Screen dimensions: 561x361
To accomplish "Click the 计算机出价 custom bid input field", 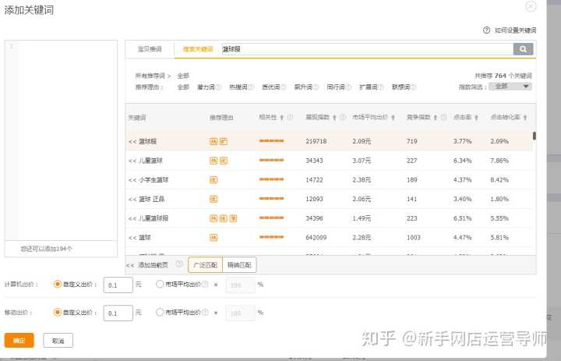I will [x=117, y=285].
